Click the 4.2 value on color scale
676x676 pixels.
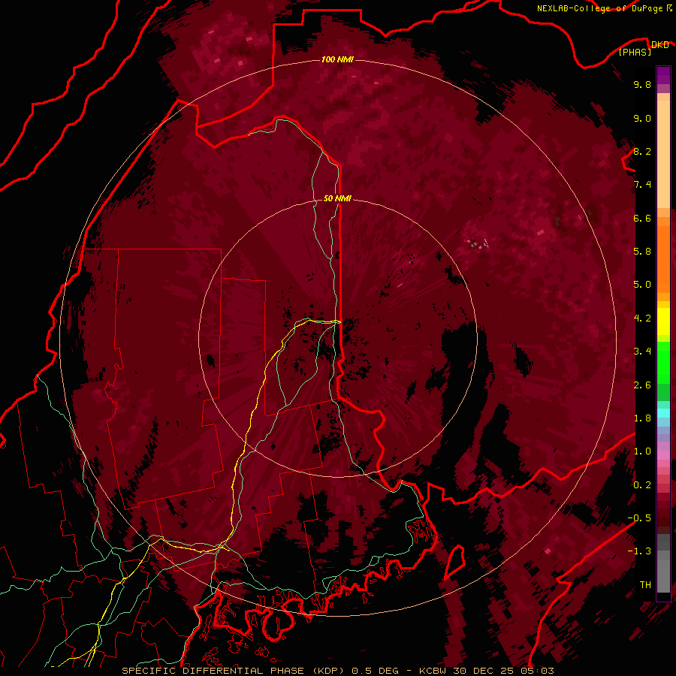[x=642, y=318]
